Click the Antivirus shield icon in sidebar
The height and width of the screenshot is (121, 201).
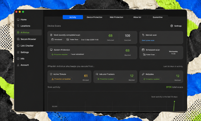18,33
